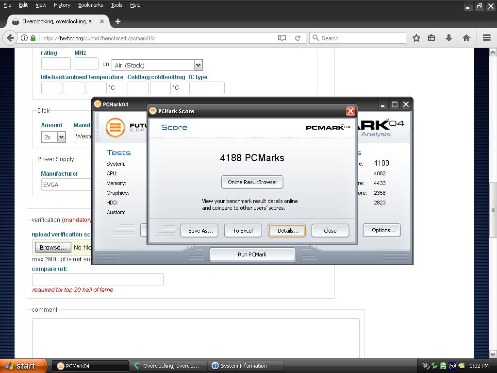Close the Overclocking browser tab

point(102,21)
